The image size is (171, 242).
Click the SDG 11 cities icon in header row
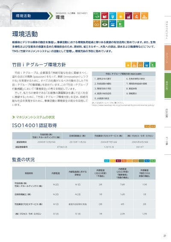tap(145, 15)
